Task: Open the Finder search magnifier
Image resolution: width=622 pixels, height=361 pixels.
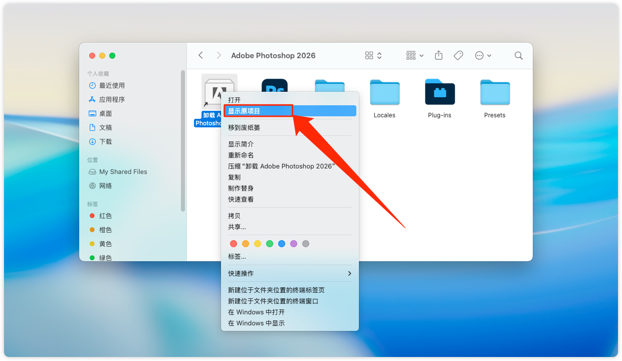Action: [x=519, y=56]
